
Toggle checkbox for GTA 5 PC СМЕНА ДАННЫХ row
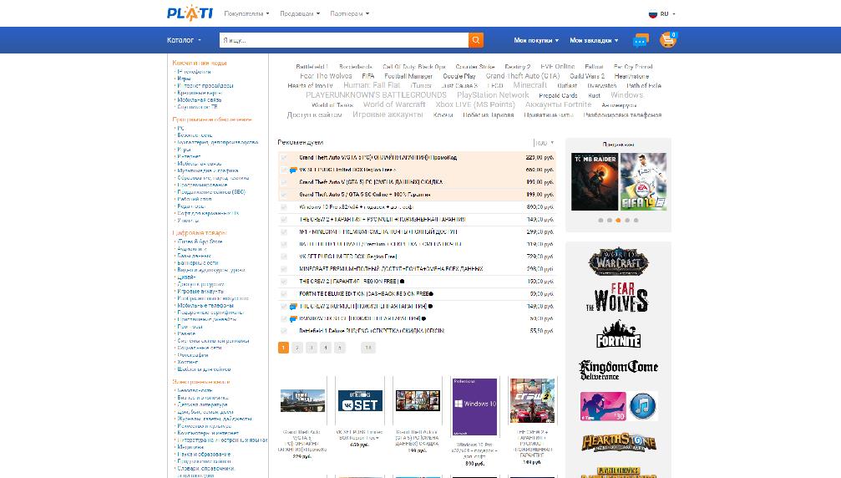pos(284,182)
